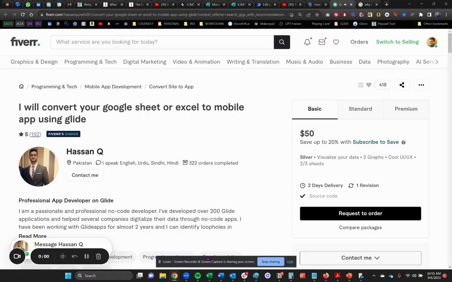The height and width of the screenshot is (282, 452).
Task: Click Compare packages link
Action: [x=360, y=228]
